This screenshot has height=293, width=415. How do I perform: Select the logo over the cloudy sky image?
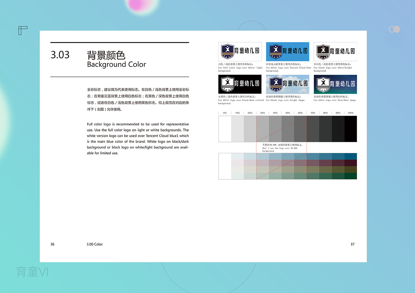[x=288, y=84]
